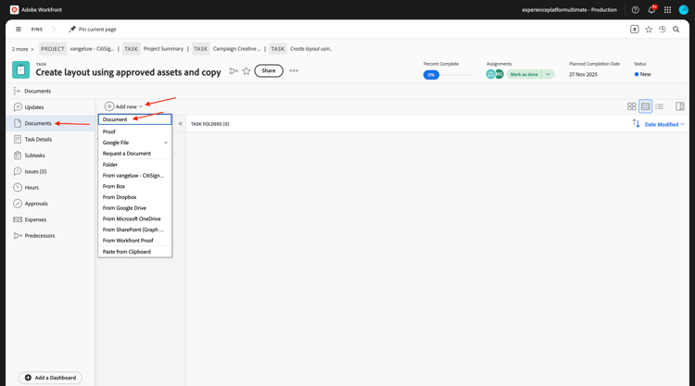Open the Add new dropdown
Viewport: 695px width, 386px height.
(123, 106)
